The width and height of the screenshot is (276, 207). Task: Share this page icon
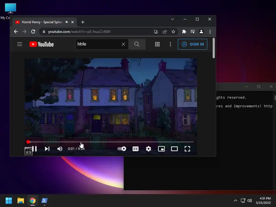[x=165, y=32]
